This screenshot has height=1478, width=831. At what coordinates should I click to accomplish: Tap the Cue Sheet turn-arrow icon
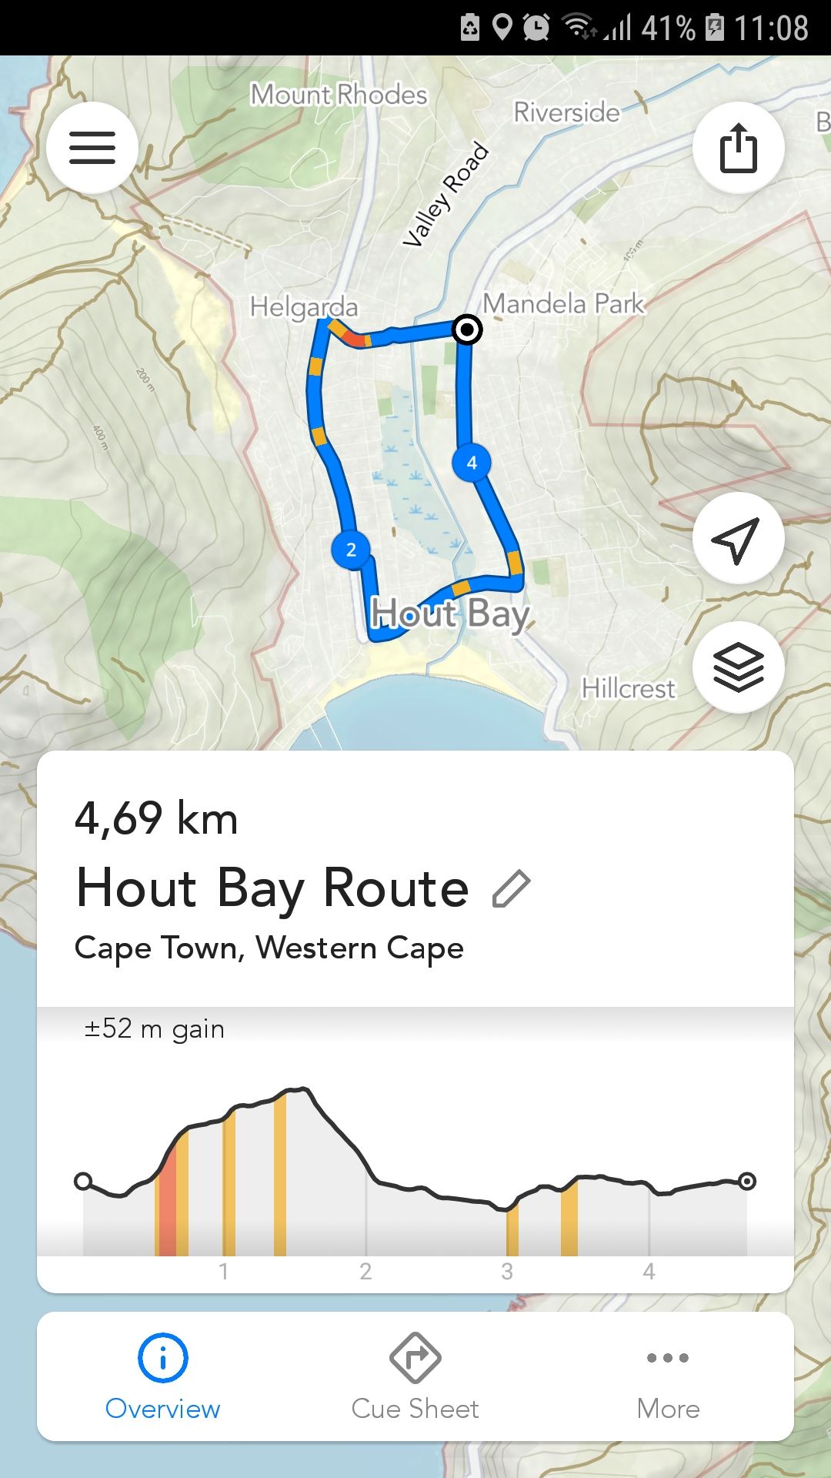(415, 1357)
